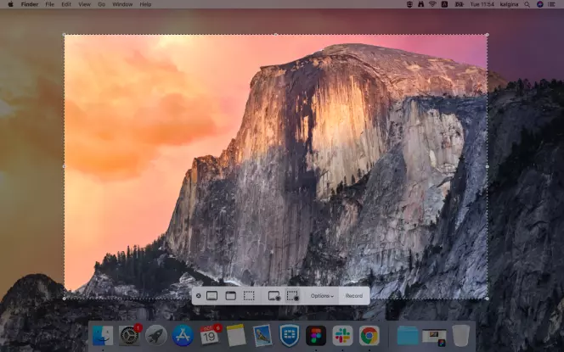
Task: Open the Help menu
Action: (x=145, y=4)
